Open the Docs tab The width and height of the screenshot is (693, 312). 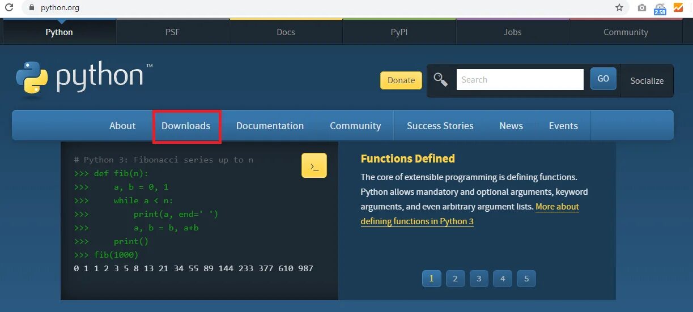tap(286, 32)
